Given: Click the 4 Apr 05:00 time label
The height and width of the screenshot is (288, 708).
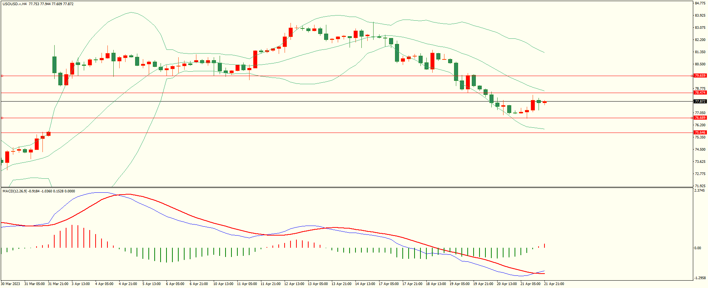Looking at the screenshot, I should pos(104,284).
